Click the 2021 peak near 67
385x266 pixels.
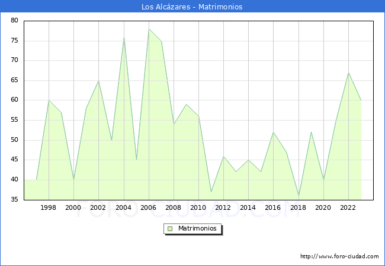(x=348, y=73)
